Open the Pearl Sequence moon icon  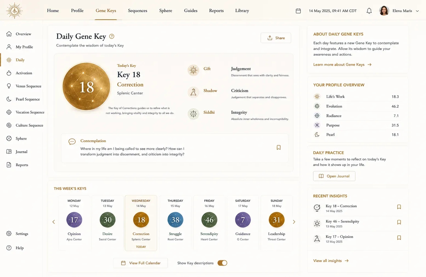(x=9, y=99)
